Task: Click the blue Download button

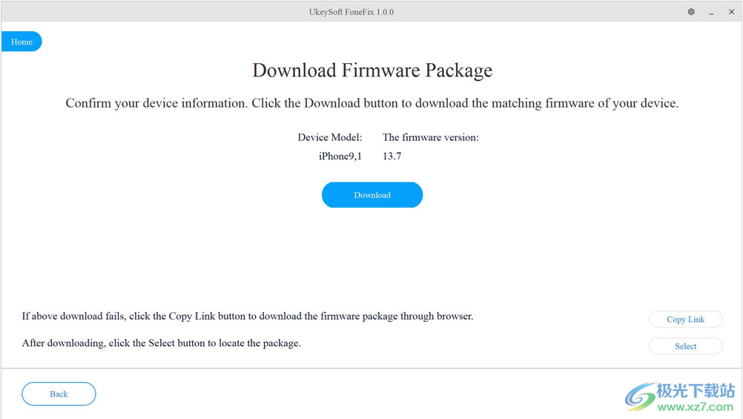Action: pyautogui.click(x=372, y=195)
